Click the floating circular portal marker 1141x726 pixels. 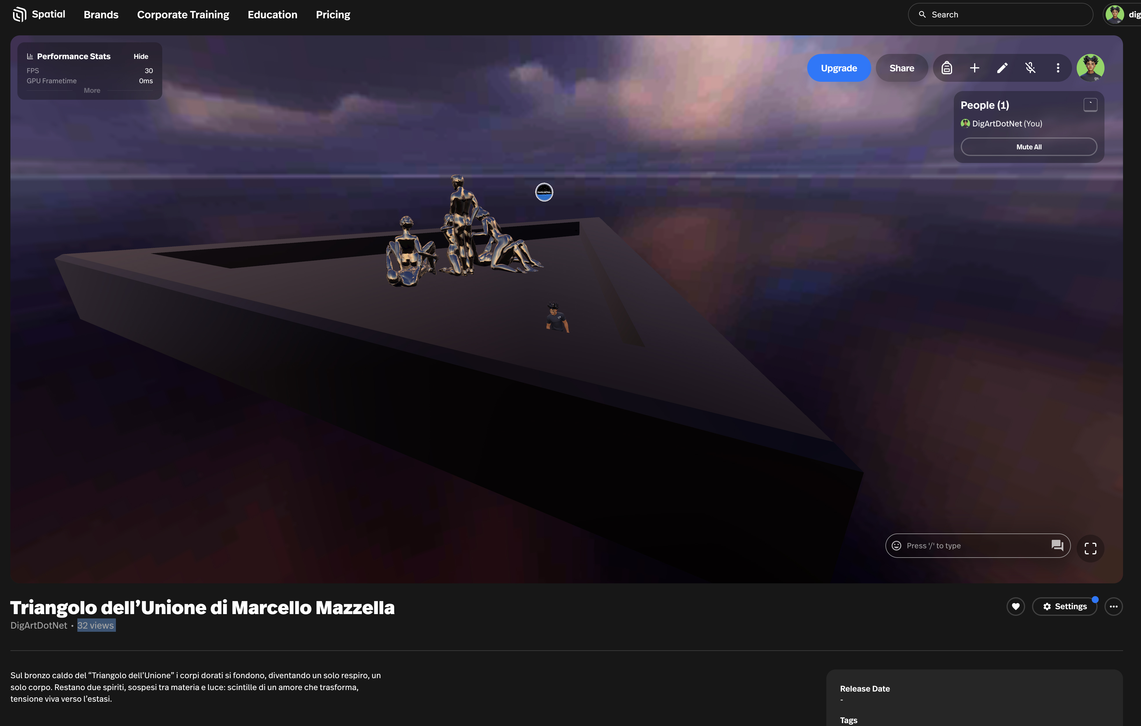pos(544,192)
